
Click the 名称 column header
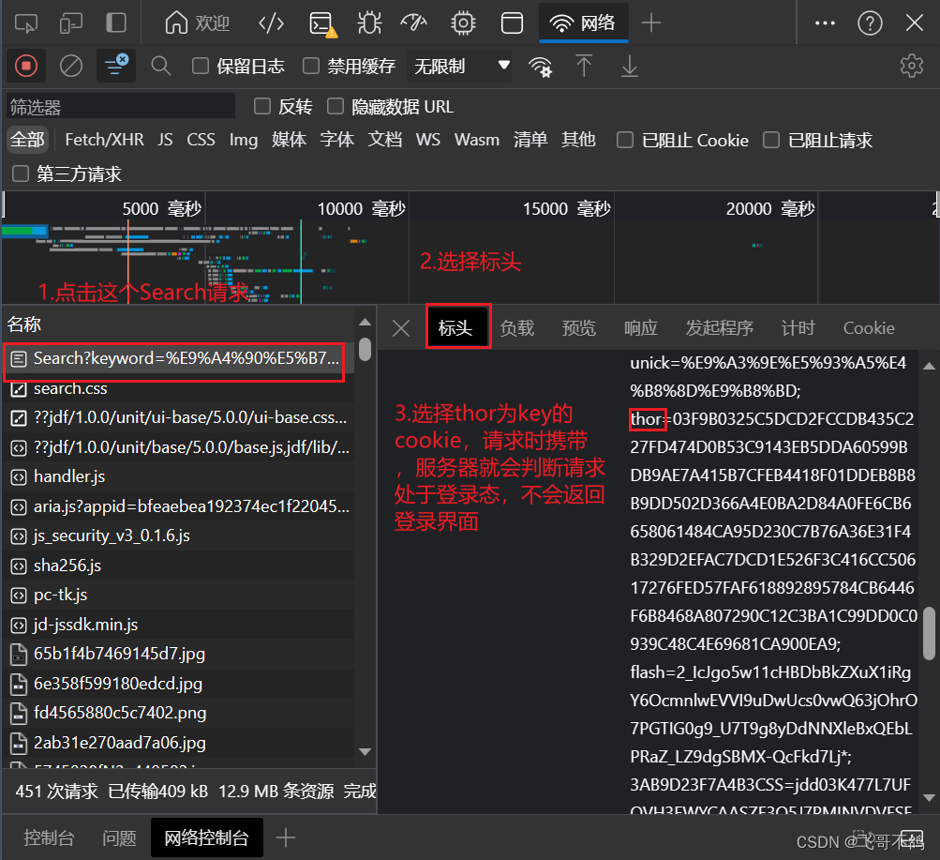click(24, 324)
